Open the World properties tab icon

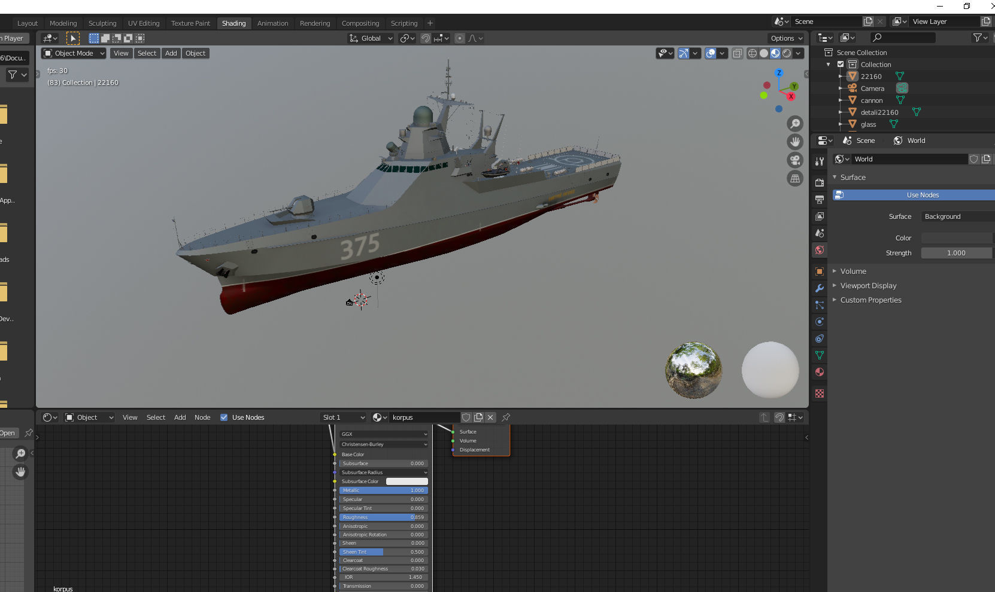click(x=820, y=250)
